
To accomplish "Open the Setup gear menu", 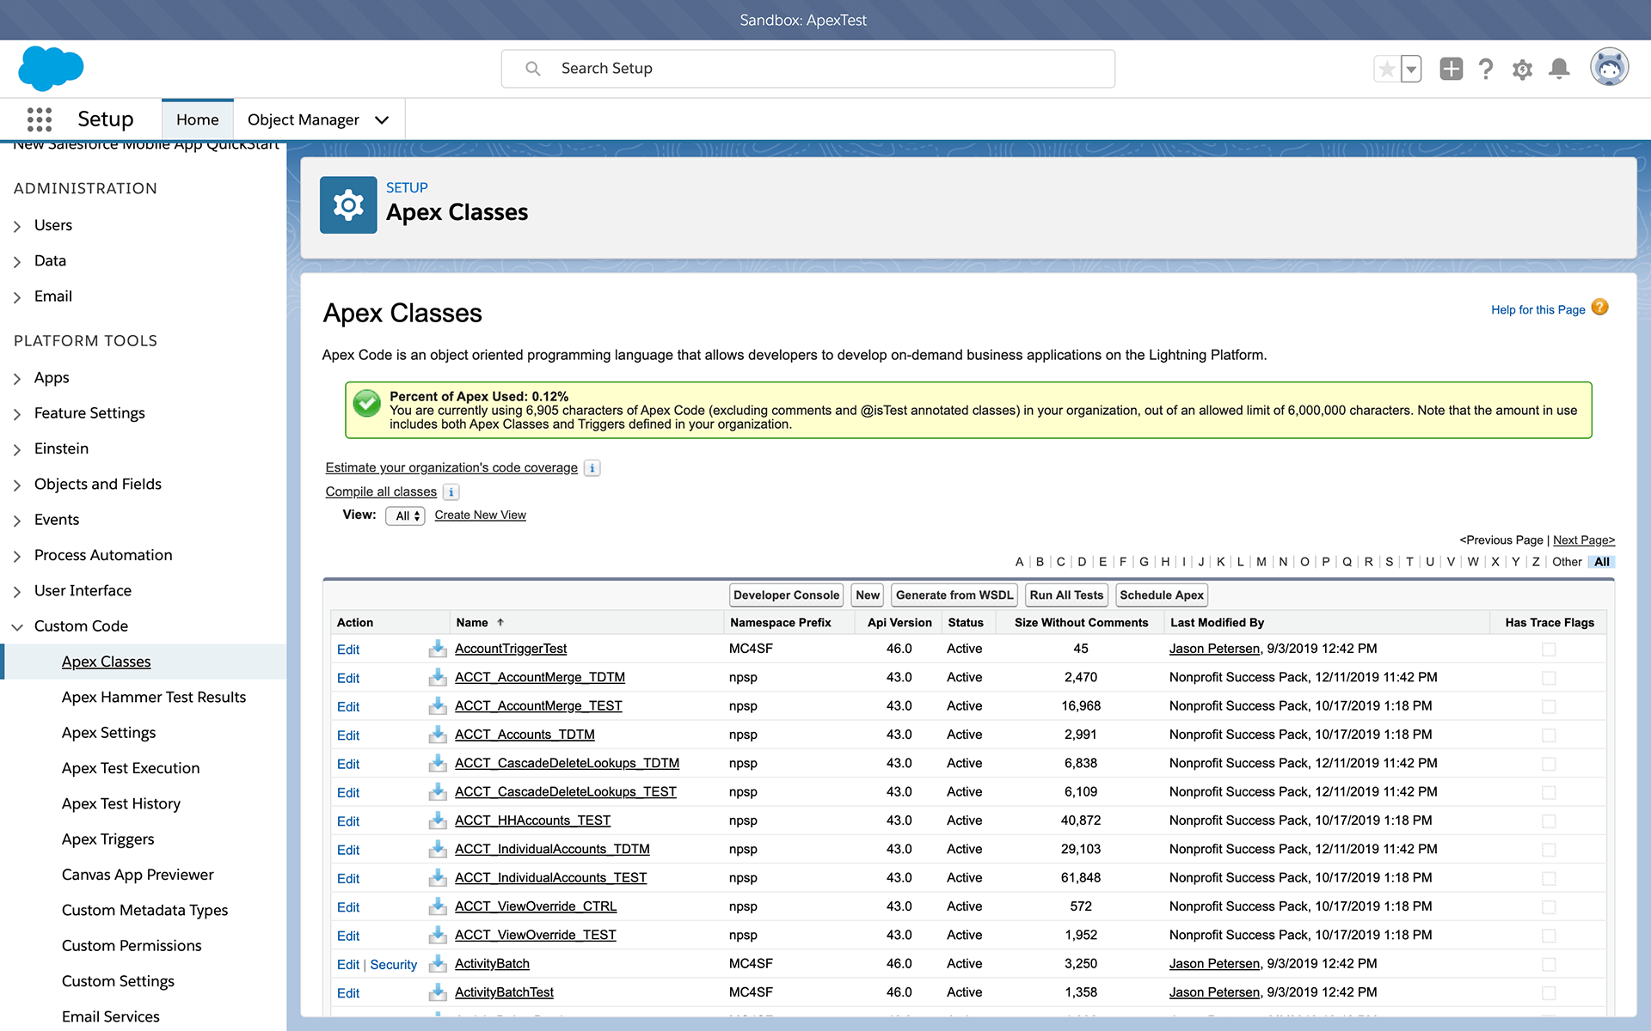I will (x=1522, y=70).
